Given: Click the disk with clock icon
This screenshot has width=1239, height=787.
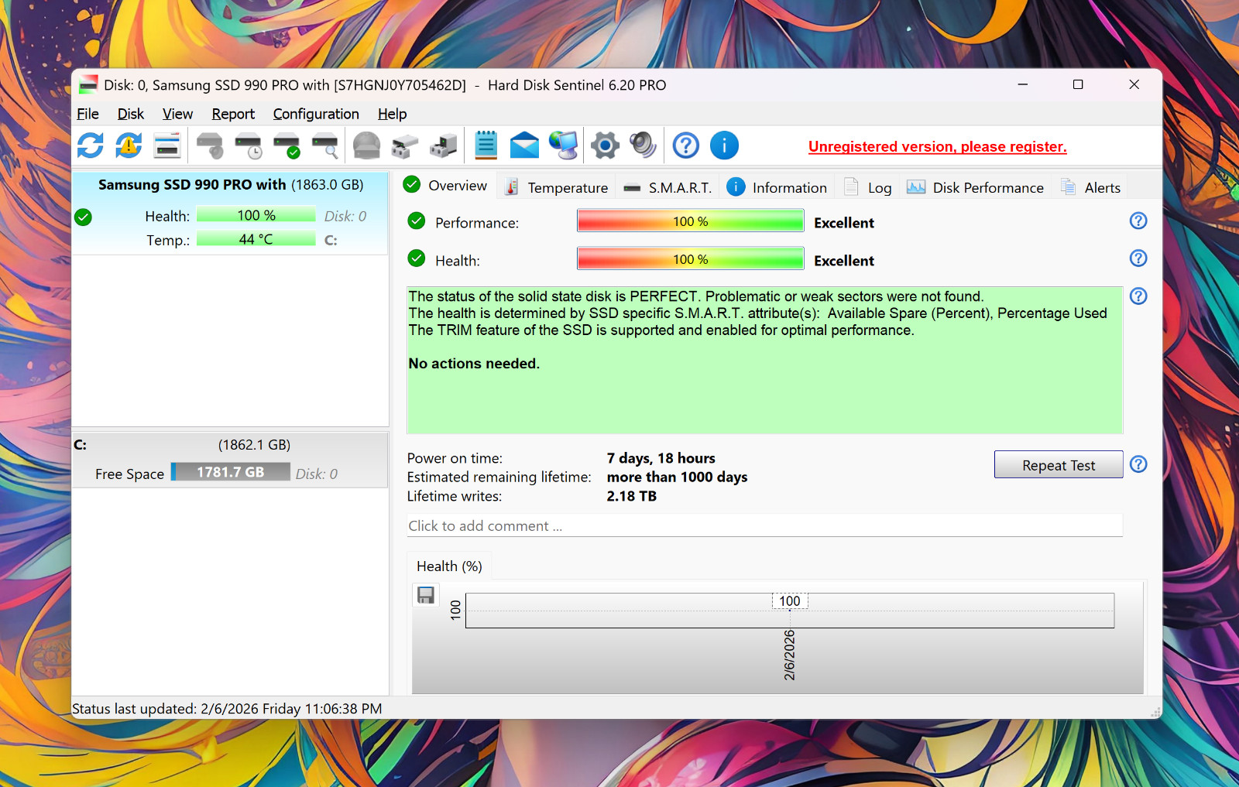Looking at the screenshot, I should pos(249,145).
